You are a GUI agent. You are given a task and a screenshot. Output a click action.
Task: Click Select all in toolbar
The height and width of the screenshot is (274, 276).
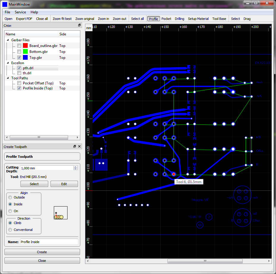[137, 19]
